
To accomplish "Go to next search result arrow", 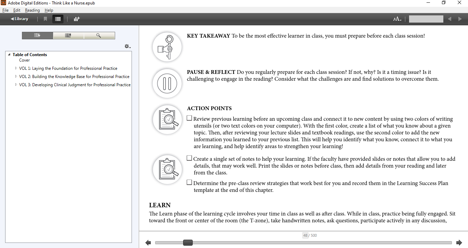I will [460, 19].
